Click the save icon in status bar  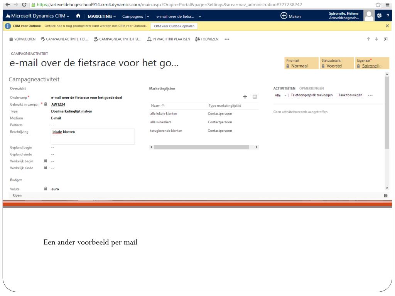pyautogui.click(x=385, y=196)
